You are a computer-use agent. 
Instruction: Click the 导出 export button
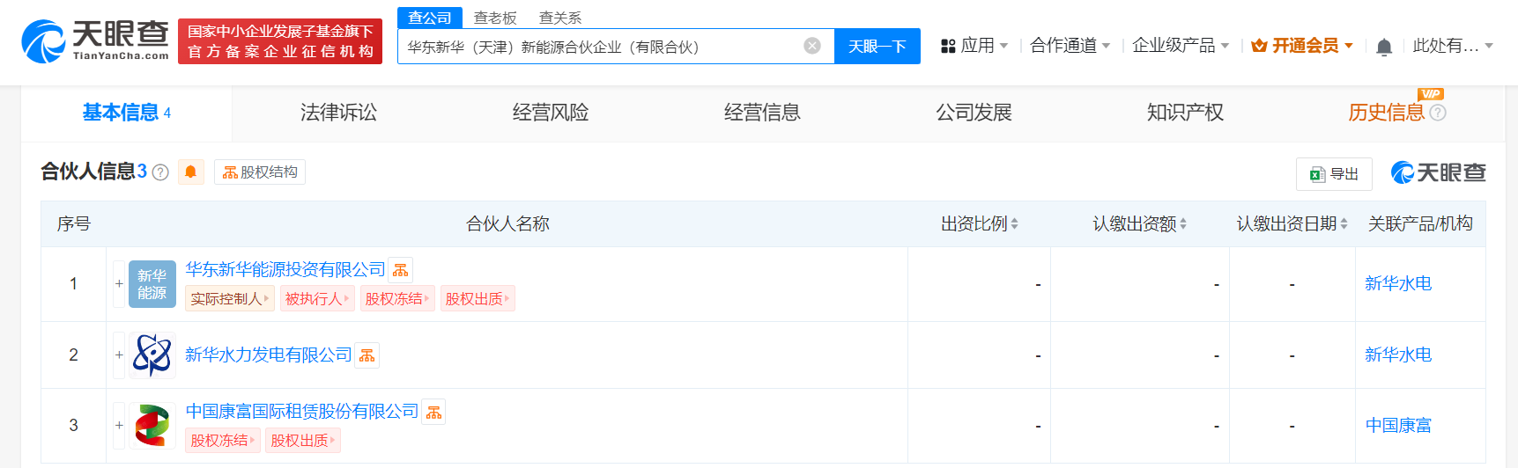click(1334, 174)
